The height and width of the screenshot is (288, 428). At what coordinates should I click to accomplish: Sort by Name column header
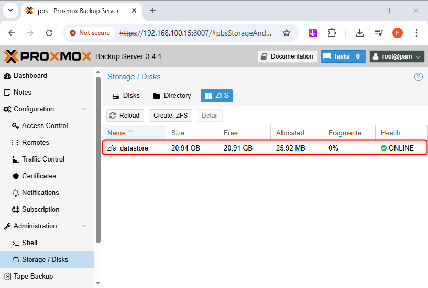[x=134, y=133]
